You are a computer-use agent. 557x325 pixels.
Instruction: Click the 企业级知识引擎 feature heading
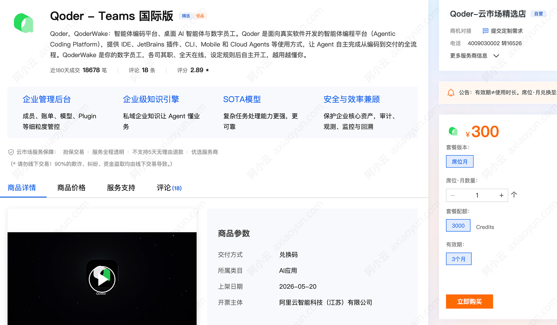click(x=151, y=99)
